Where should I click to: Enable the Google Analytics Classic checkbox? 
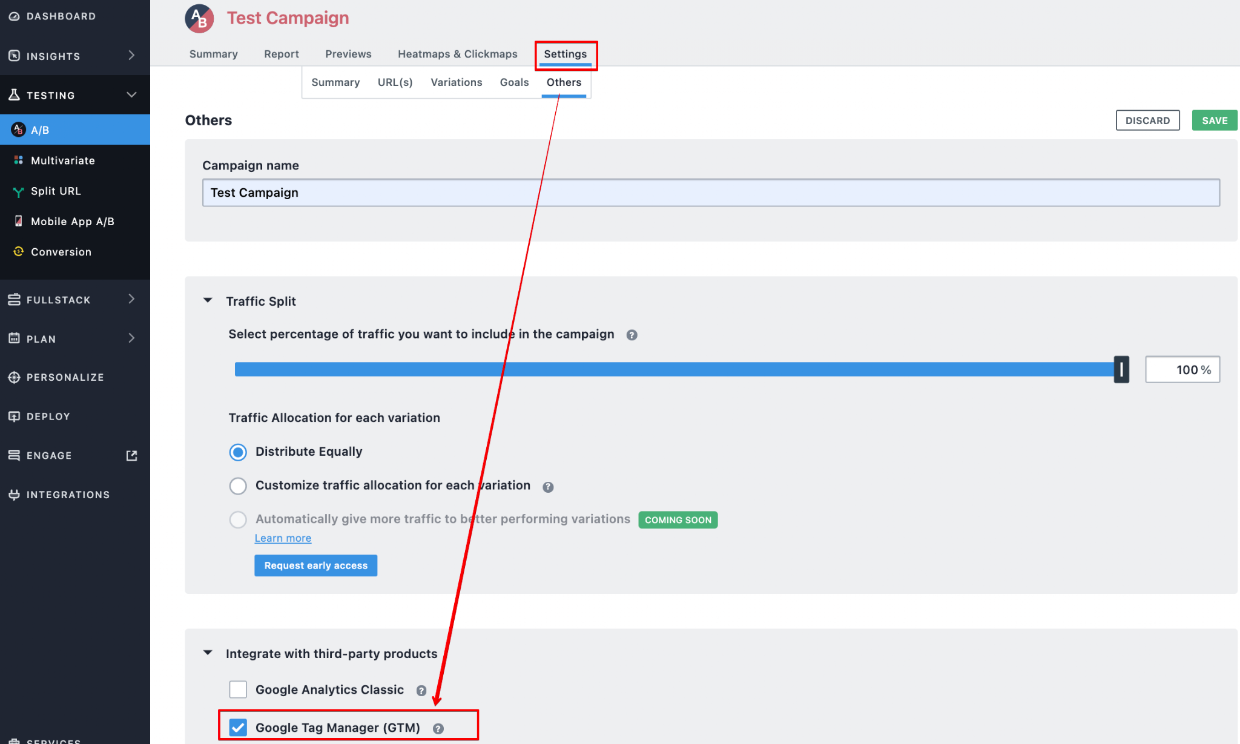238,690
